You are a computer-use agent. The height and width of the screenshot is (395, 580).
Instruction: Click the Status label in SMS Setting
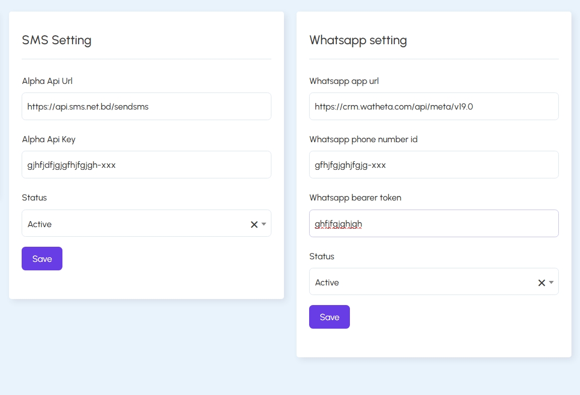tap(34, 198)
